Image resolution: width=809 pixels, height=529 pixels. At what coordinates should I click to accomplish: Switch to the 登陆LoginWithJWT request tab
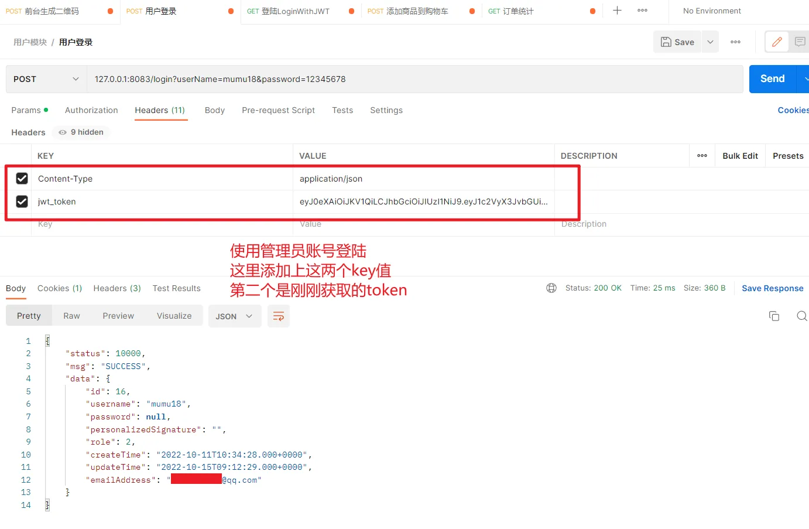pos(288,11)
